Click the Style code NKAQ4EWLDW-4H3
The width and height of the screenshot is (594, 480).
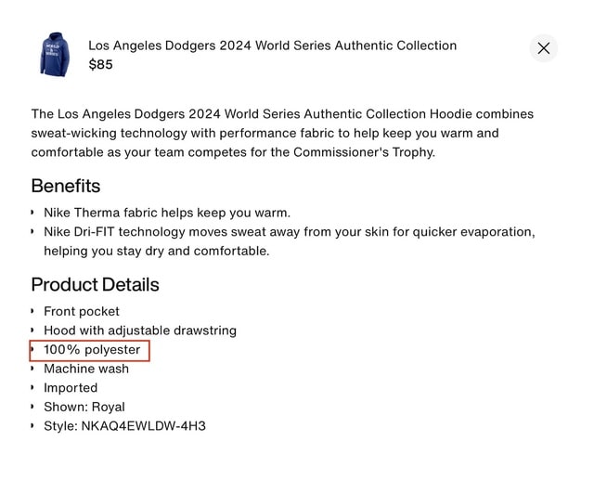(124, 426)
